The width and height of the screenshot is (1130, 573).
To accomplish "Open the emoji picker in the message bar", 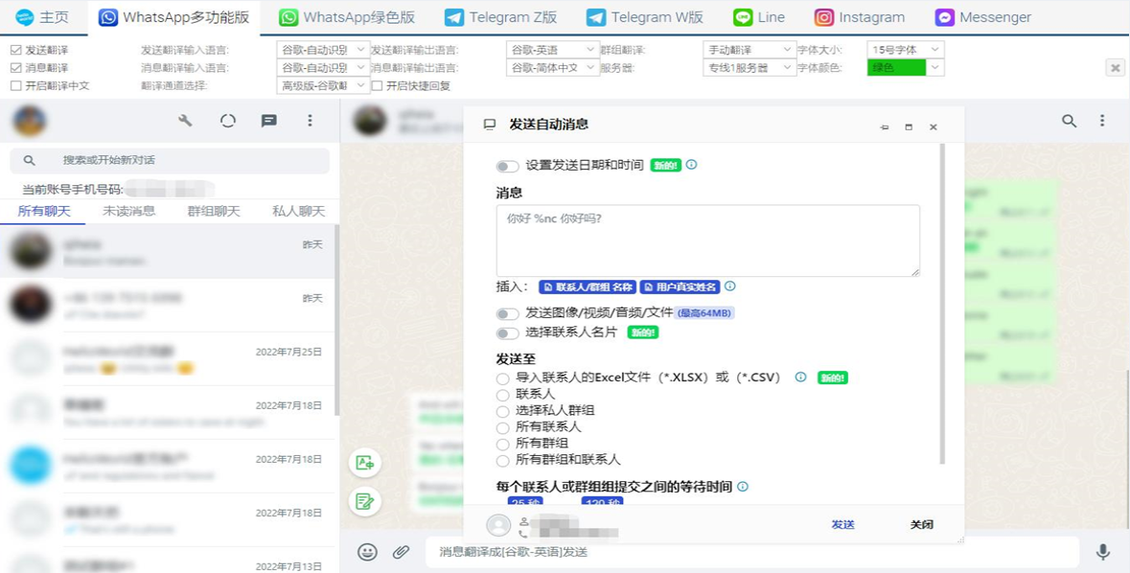I will click(365, 552).
